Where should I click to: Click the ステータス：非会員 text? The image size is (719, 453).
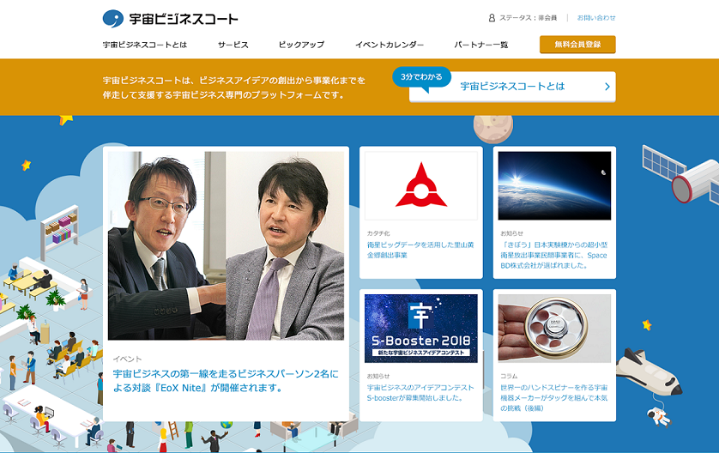529,18
